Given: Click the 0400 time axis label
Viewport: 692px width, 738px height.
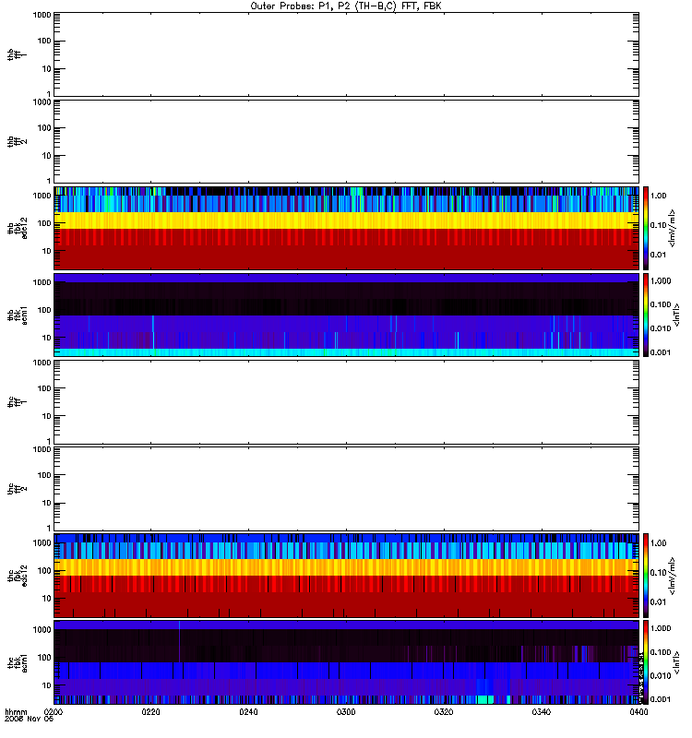Looking at the screenshot, I should (x=638, y=712).
